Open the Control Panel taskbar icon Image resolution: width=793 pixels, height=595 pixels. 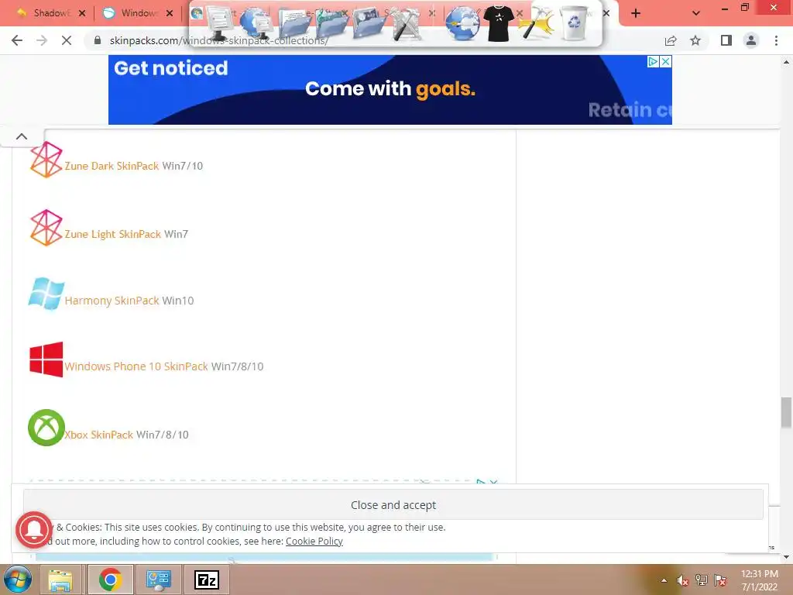(158, 580)
